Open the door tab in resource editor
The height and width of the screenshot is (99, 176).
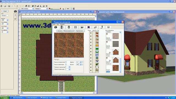(x=62, y=27)
